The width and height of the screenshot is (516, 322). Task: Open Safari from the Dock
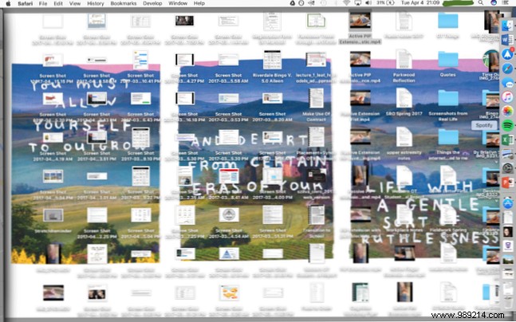(x=507, y=69)
